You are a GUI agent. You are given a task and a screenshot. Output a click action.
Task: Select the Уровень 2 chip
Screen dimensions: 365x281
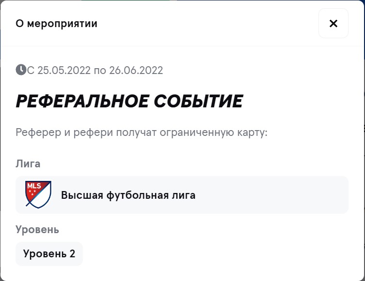point(49,253)
